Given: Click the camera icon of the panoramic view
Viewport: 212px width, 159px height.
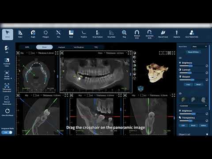Looking at the screenshot, I should (62, 53).
